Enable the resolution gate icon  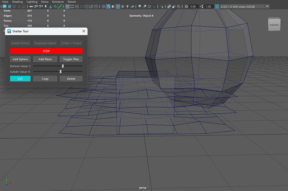pos(77,6)
